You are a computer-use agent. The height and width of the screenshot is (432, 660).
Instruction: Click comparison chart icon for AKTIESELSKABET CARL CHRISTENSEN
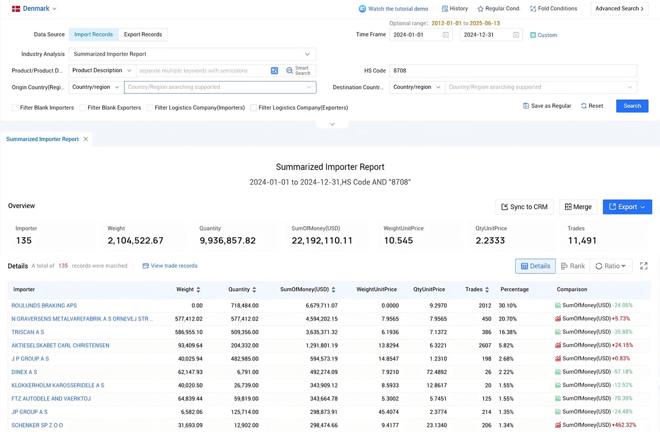click(x=558, y=346)
